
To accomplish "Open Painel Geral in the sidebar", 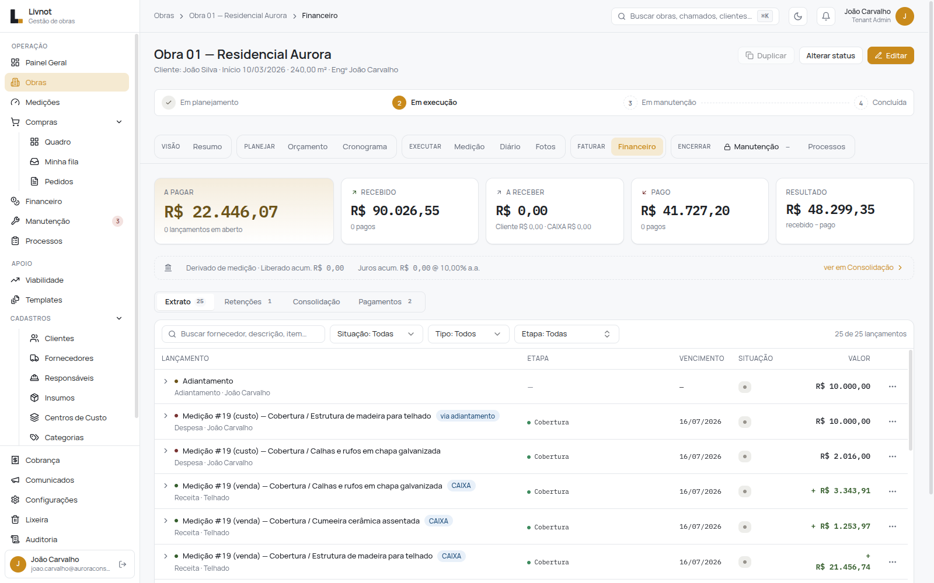I will 67,62.
